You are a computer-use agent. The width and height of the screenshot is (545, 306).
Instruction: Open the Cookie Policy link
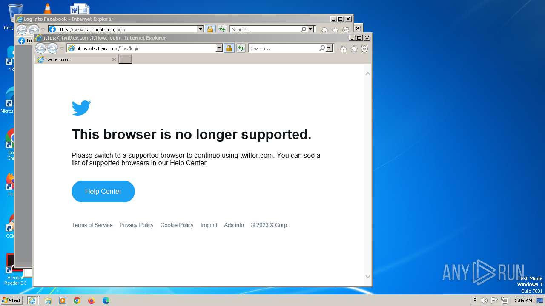pos(177,225)
